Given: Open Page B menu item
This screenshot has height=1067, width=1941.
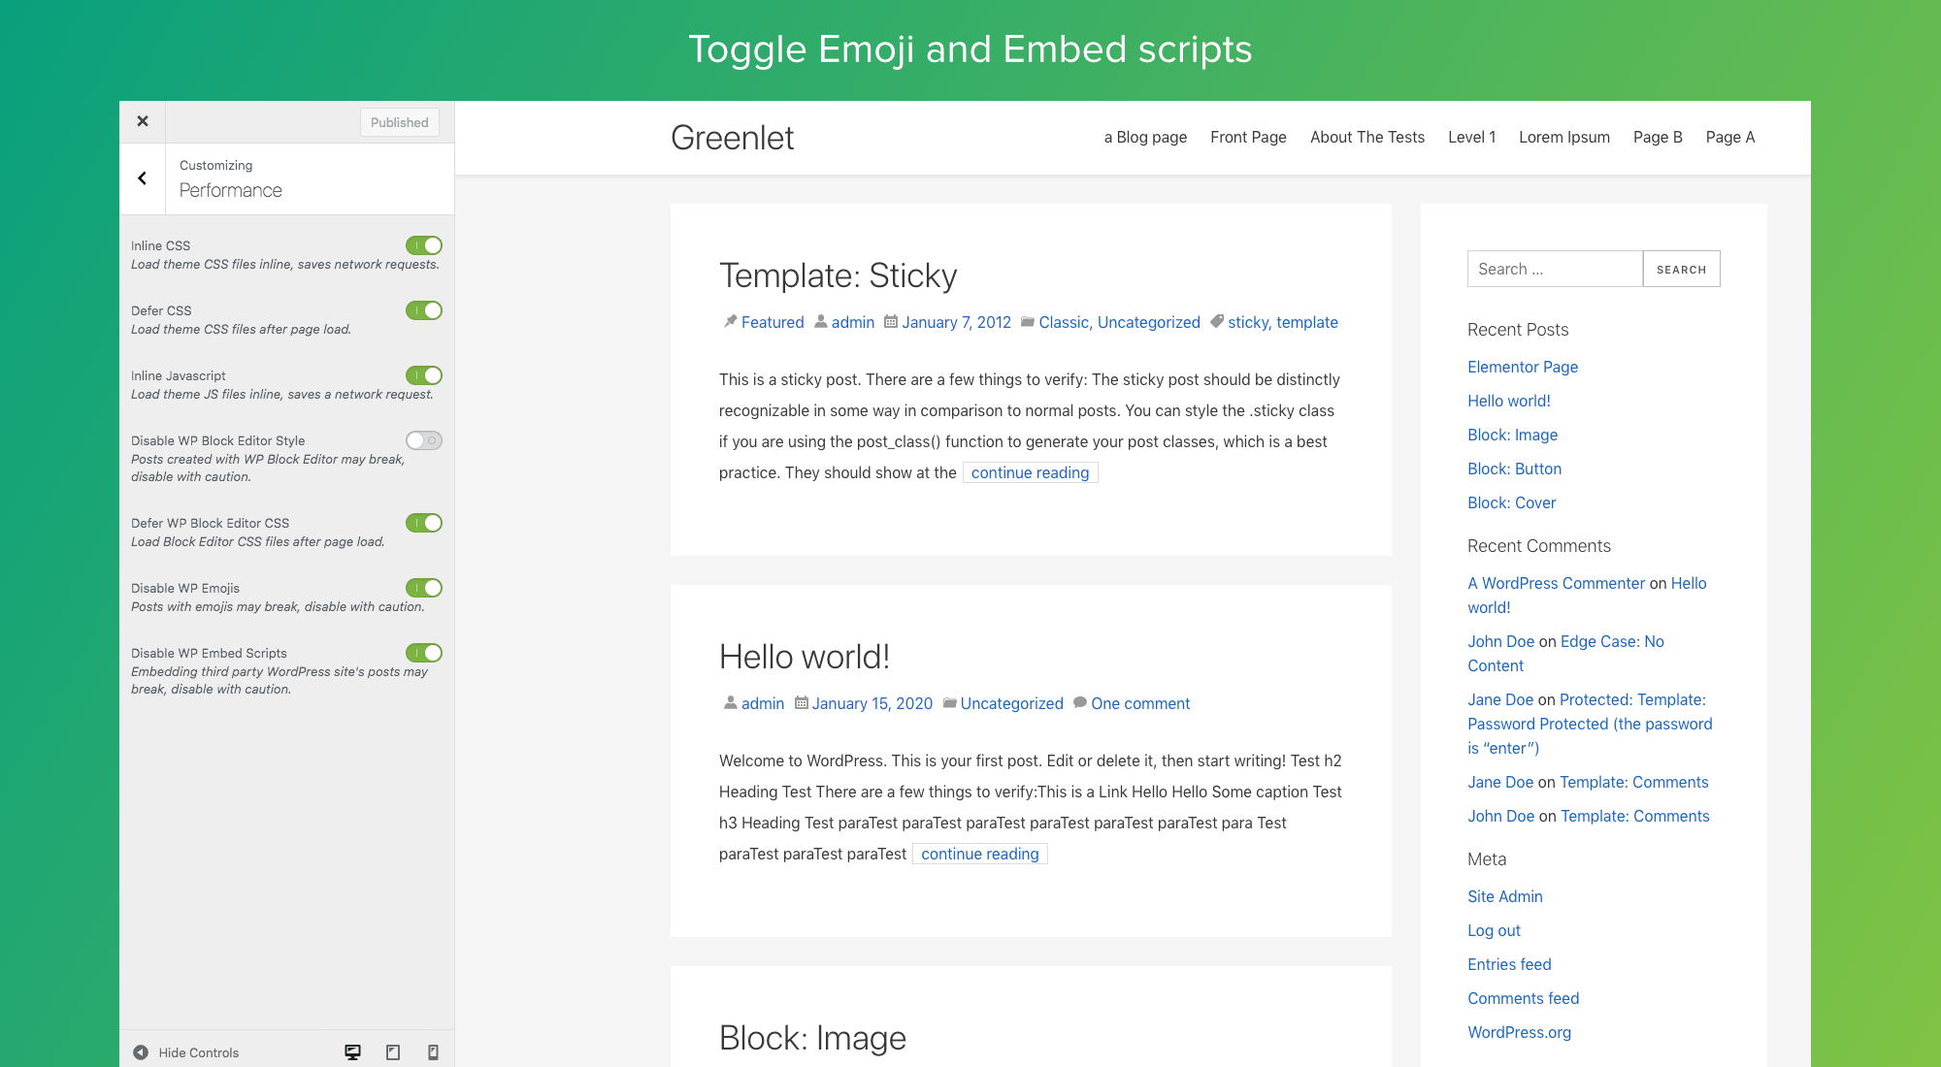Looking at the screenshot, I should click(x=1658, y=137).
